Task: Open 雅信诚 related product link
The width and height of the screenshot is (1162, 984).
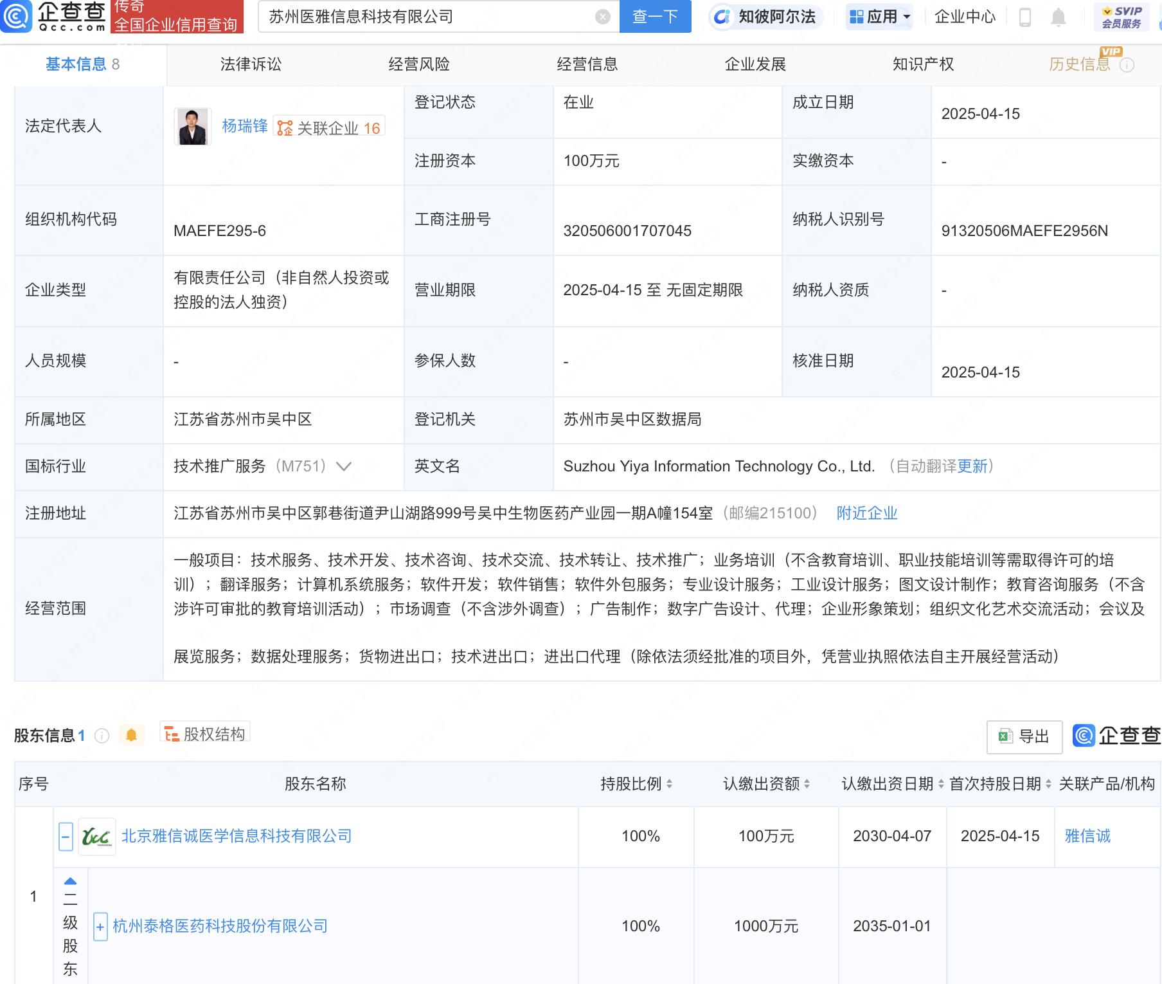Action: (x=1087, y=836)
